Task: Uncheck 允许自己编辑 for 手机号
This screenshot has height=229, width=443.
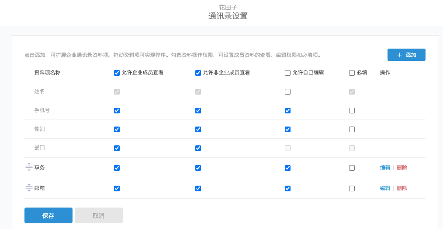Action: pyautogui.click(x=287, y=110)
